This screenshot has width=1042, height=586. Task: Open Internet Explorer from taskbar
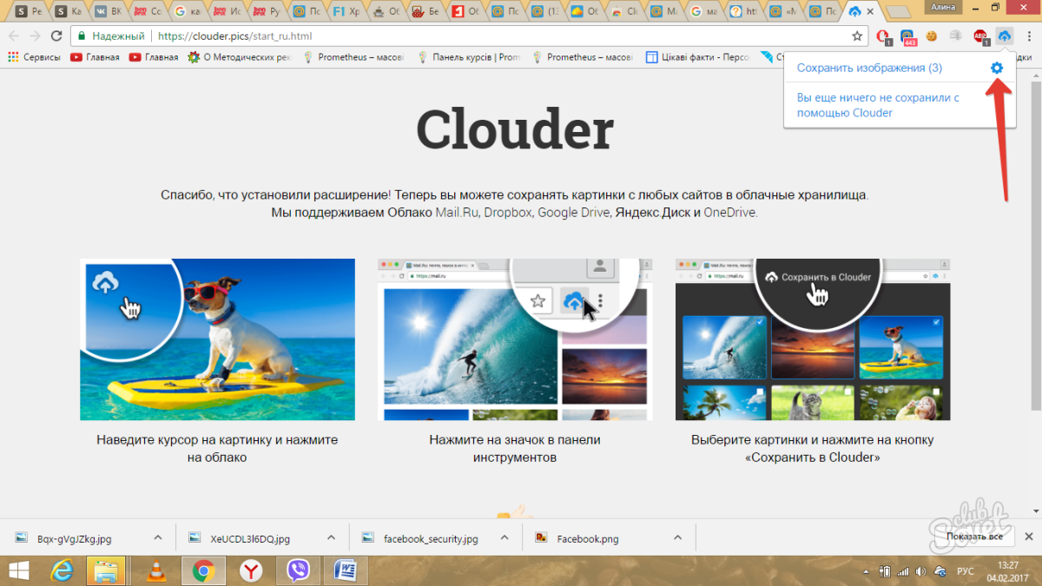coord(62,570)
